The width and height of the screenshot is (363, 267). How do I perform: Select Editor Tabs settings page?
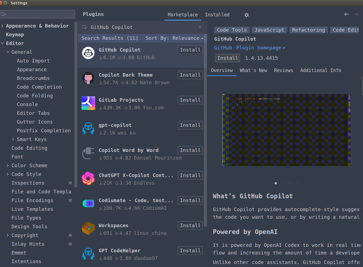tap(33, 113)
